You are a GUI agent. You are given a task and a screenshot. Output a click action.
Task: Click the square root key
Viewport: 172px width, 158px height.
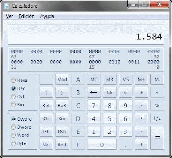coord(157,92)
